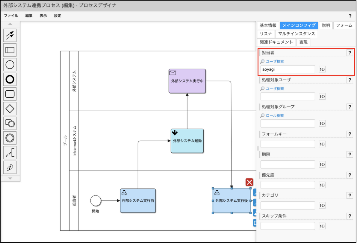Delete the selected task via red X icon
This screenshot has width=357, height=243.
pos(249,182)
